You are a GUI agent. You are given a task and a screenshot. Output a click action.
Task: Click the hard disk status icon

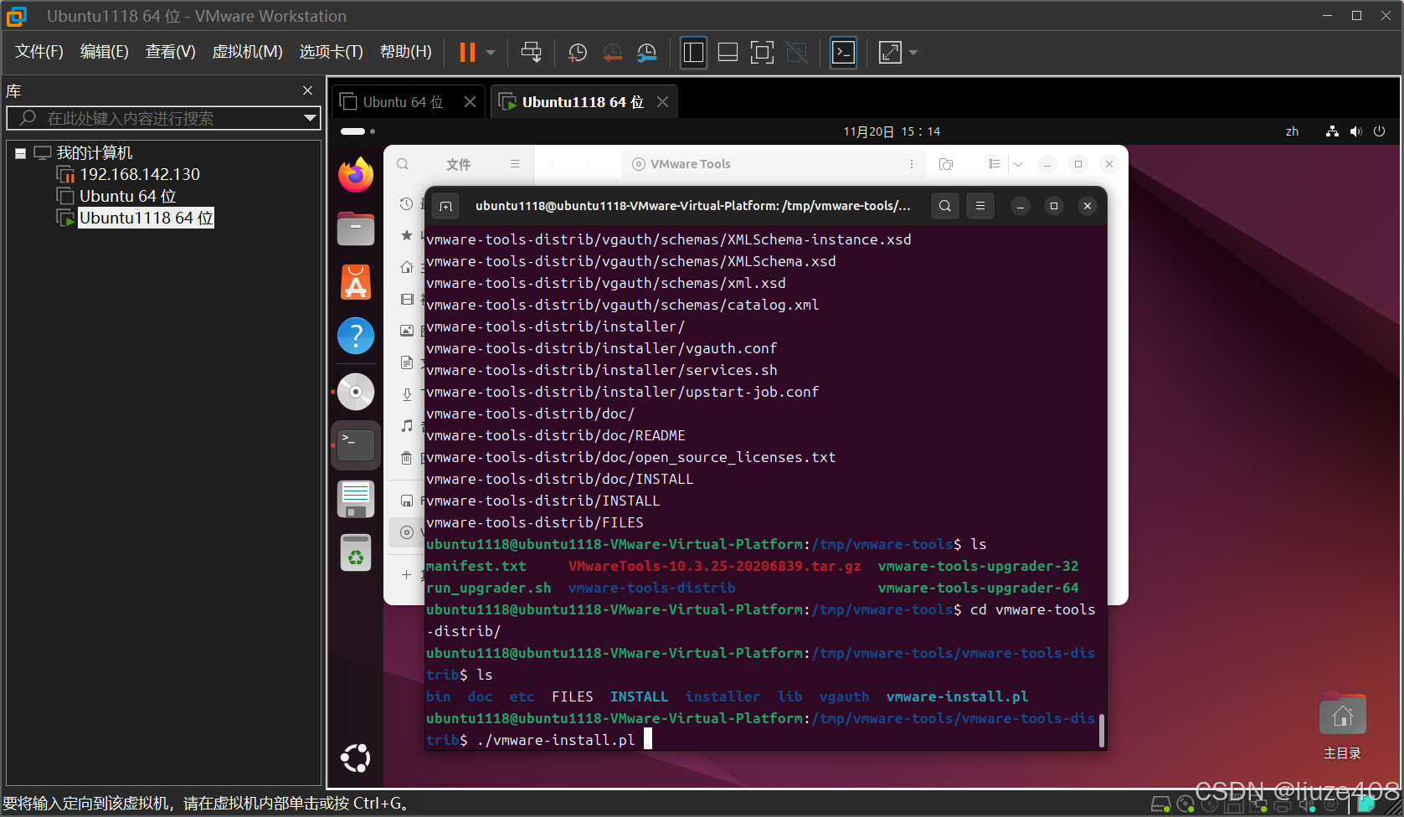[x=1160, y=805]
